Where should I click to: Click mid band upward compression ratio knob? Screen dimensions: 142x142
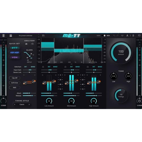(66, 83)
